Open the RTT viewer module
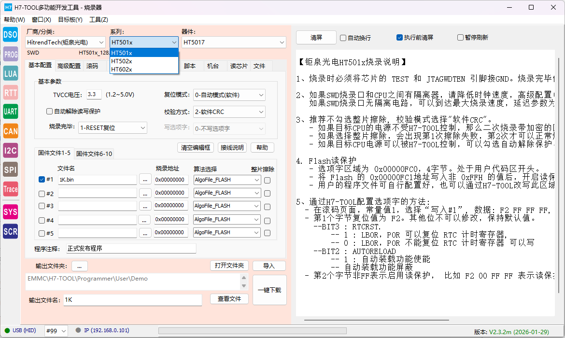 pyautogui.click(x=11, y=92)
